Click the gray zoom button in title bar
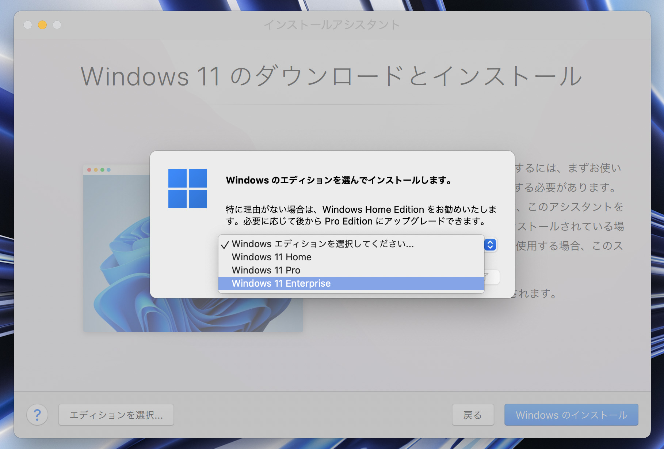This screenshot has height=449, width=664. click(57, 25)
